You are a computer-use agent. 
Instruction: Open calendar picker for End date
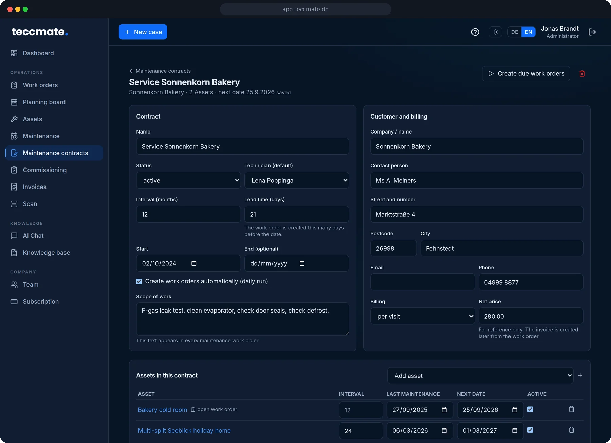302,263
